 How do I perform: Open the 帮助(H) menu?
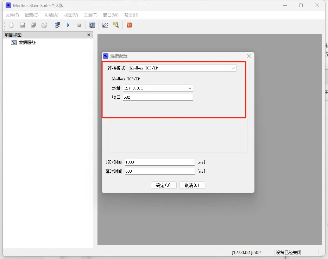click(131, 15)
